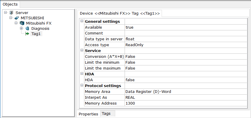251x118 pixels.
Task: Click the 'General settings' header text
Action: pyautogui.click(x=102, y=22)
